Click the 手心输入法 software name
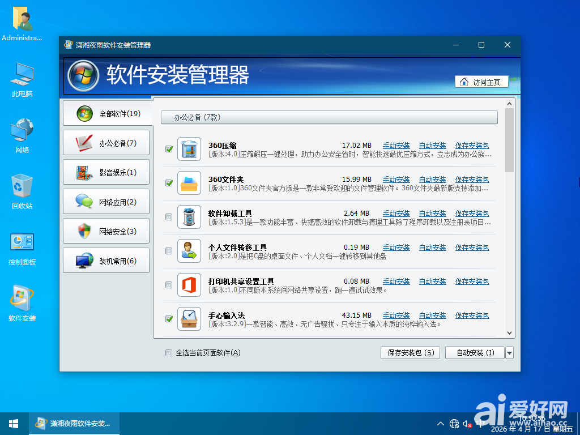 (227, 315)
